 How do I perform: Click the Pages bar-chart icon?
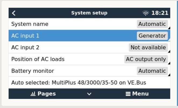pyautogui.click(x=34, y=94)
